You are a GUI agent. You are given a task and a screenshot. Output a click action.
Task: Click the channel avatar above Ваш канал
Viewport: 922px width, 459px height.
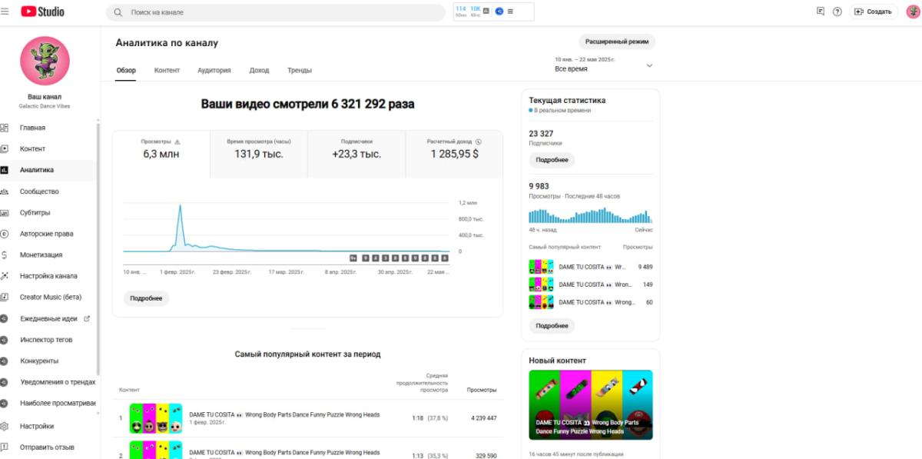tap(45, 61)
